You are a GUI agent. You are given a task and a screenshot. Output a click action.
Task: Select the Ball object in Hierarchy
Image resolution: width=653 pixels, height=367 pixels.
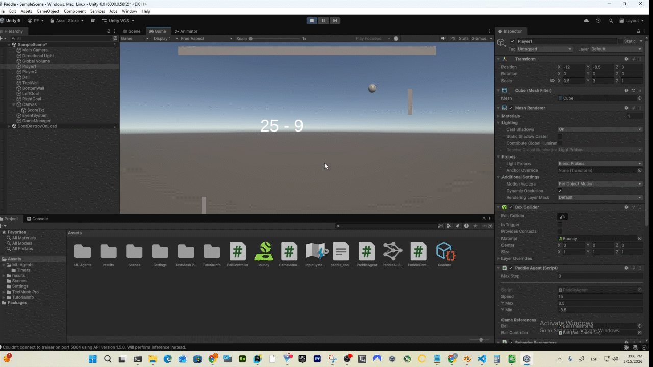point(26,77)
